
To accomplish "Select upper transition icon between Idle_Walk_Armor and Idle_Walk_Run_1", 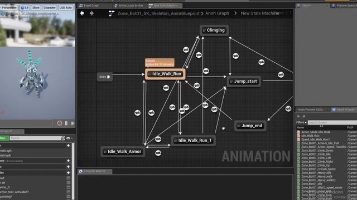I will click(x=158, y=139).
